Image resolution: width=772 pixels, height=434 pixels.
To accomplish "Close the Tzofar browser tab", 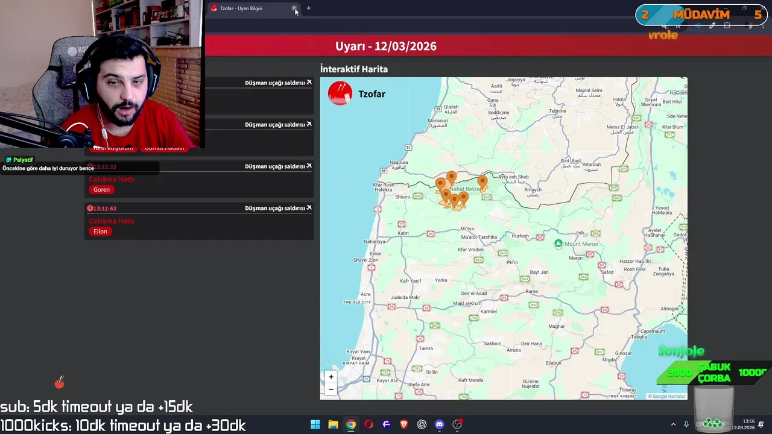I will click(294, 8).
